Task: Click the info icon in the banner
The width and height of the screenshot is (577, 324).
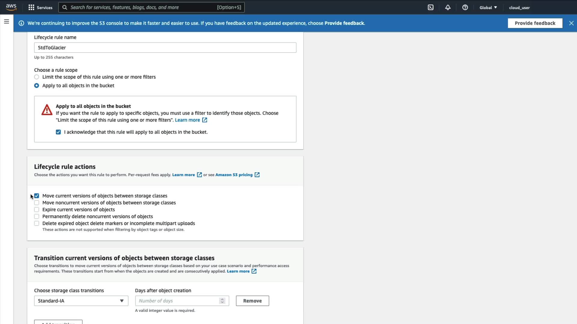Action: coord(21,23)
